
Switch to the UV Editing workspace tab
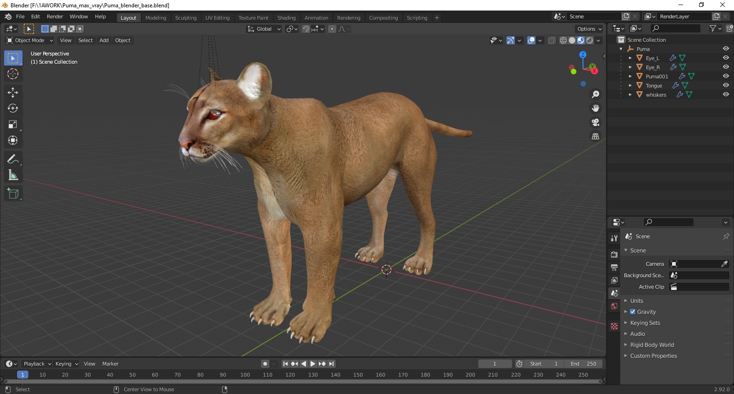[217, 18]
